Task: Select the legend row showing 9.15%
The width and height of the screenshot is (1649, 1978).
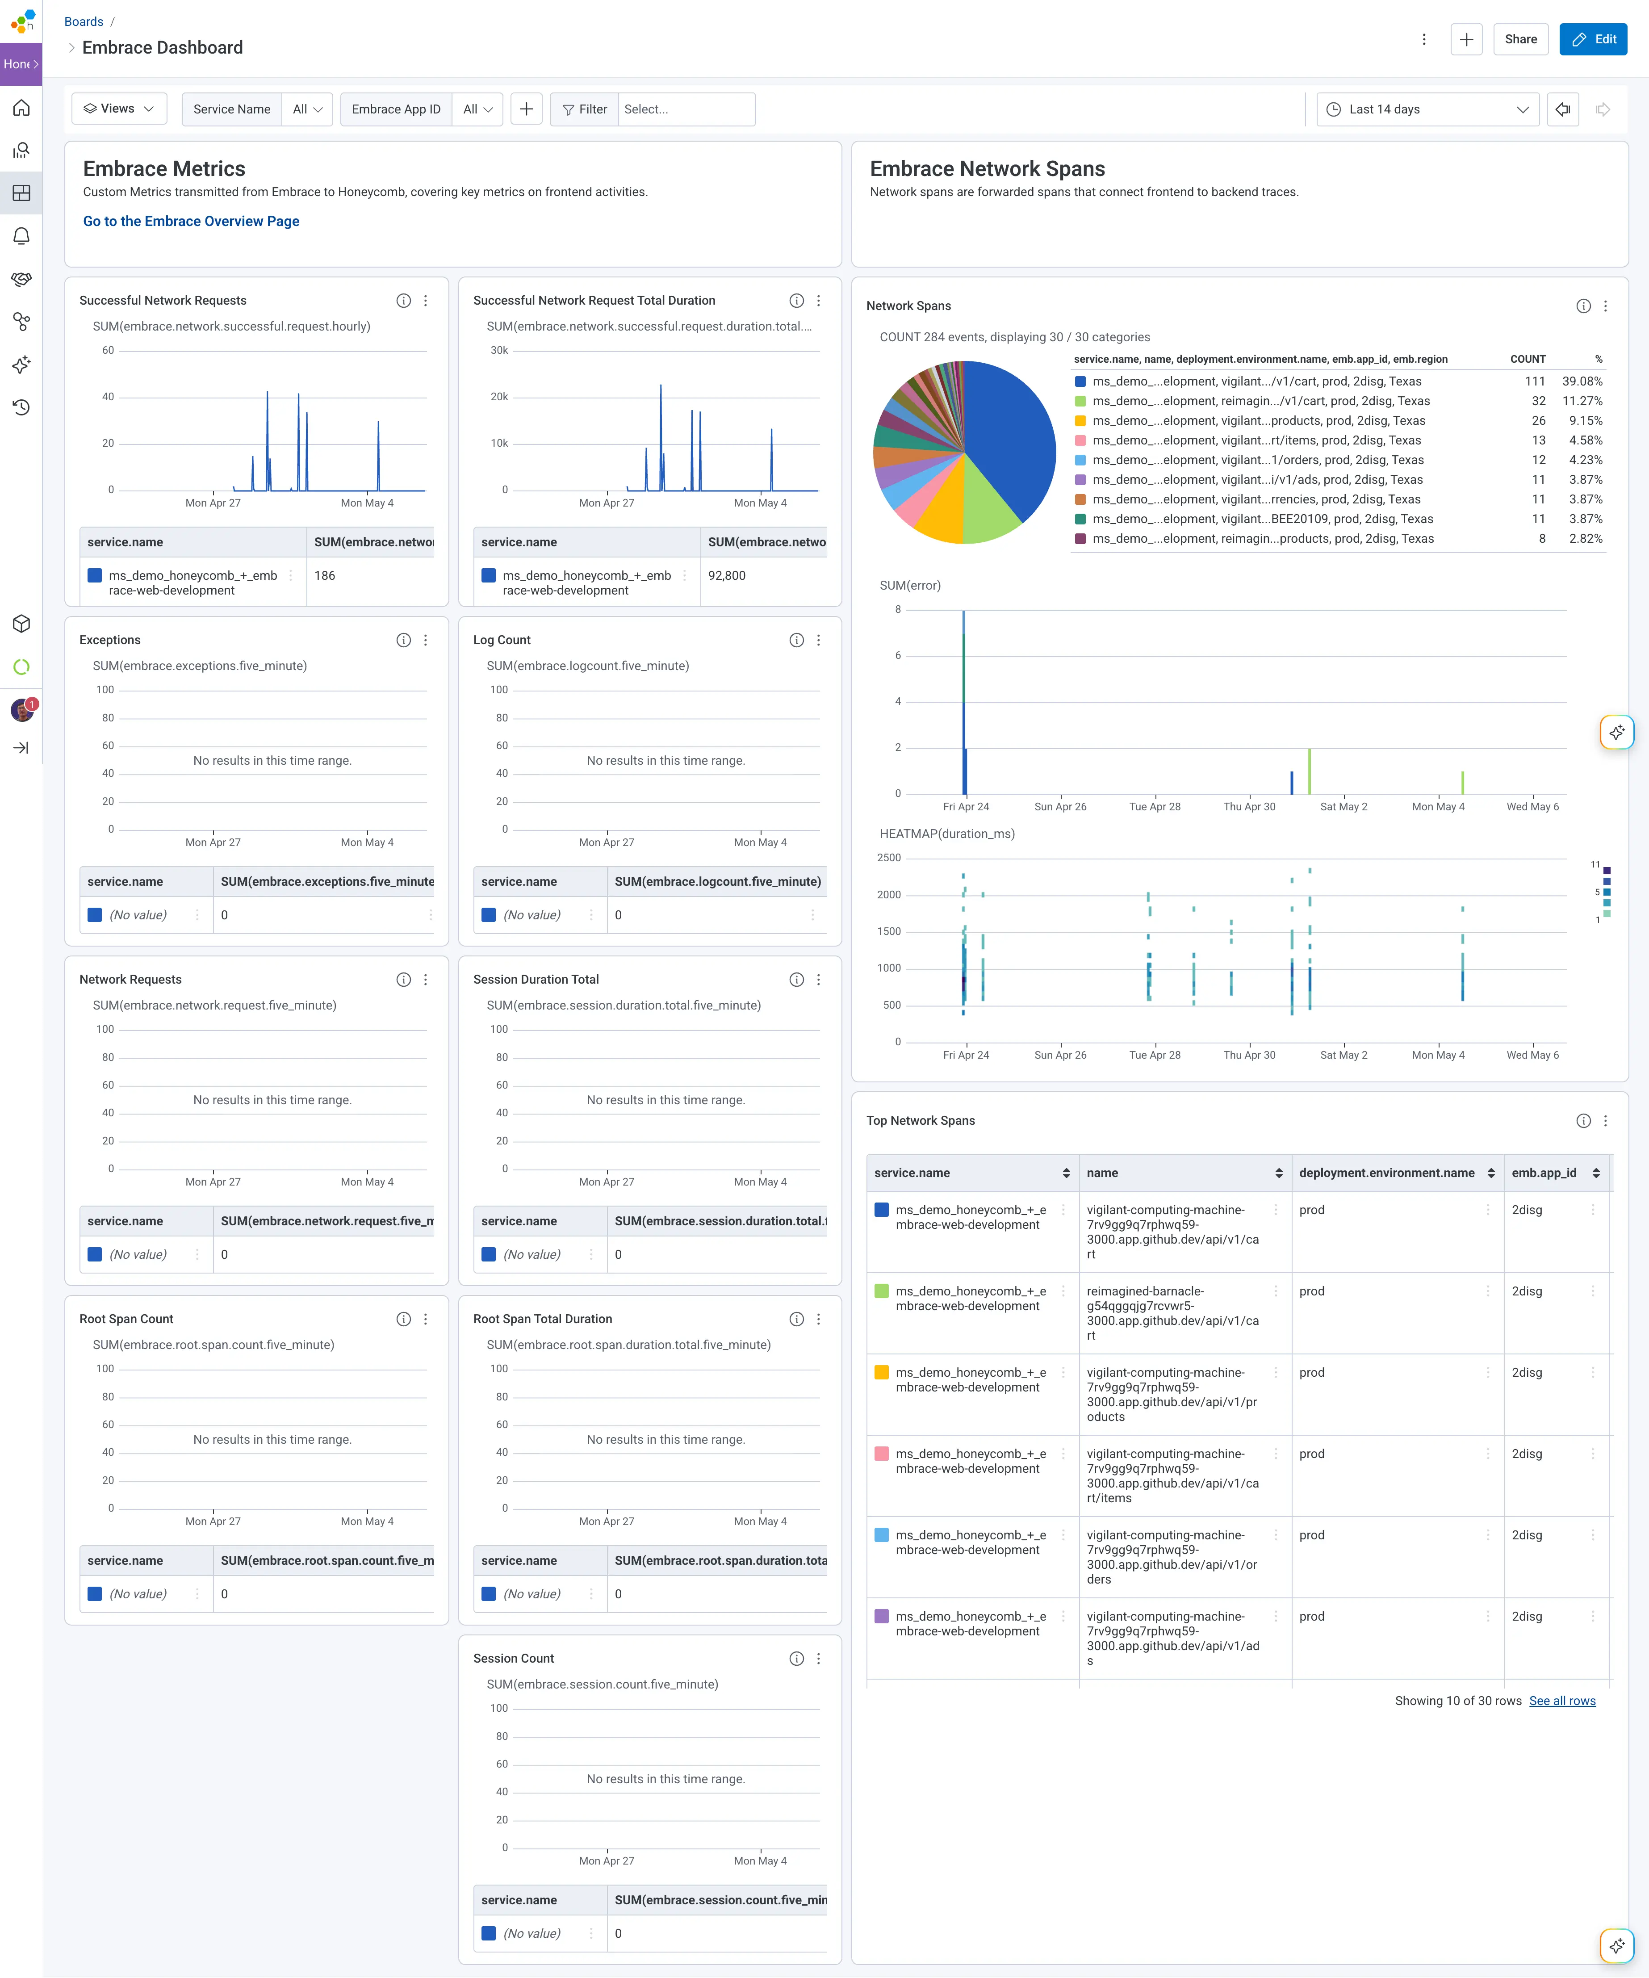Action: [1337, 421]
